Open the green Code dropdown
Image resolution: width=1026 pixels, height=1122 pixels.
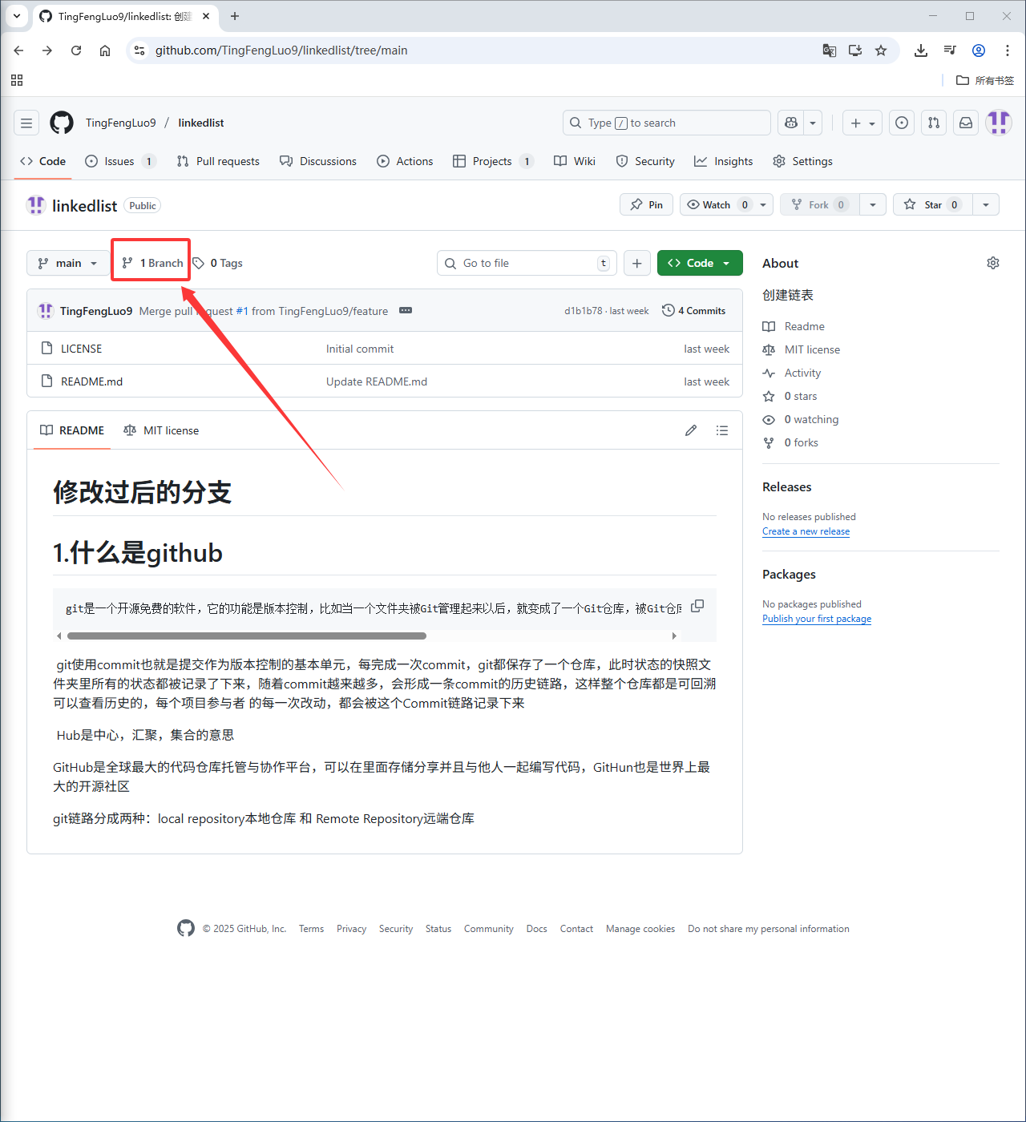pyautogui.click(x=700, y=263)
